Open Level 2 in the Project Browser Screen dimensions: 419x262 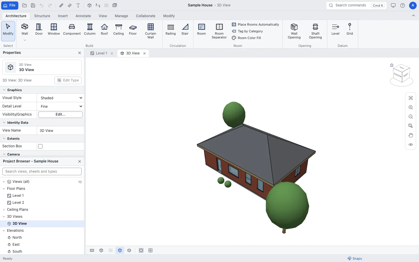tap(18, 203)
